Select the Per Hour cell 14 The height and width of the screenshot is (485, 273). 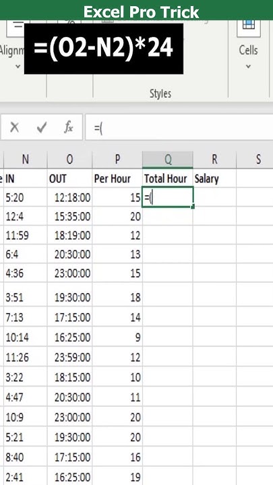pyautogui.click(x=117, y=317)
